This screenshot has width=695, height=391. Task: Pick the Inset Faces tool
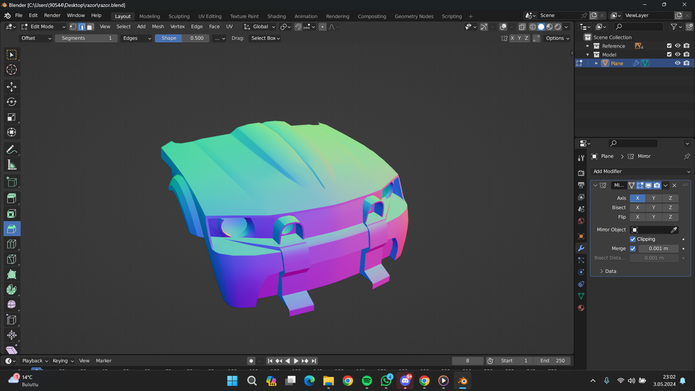(12, 214)
